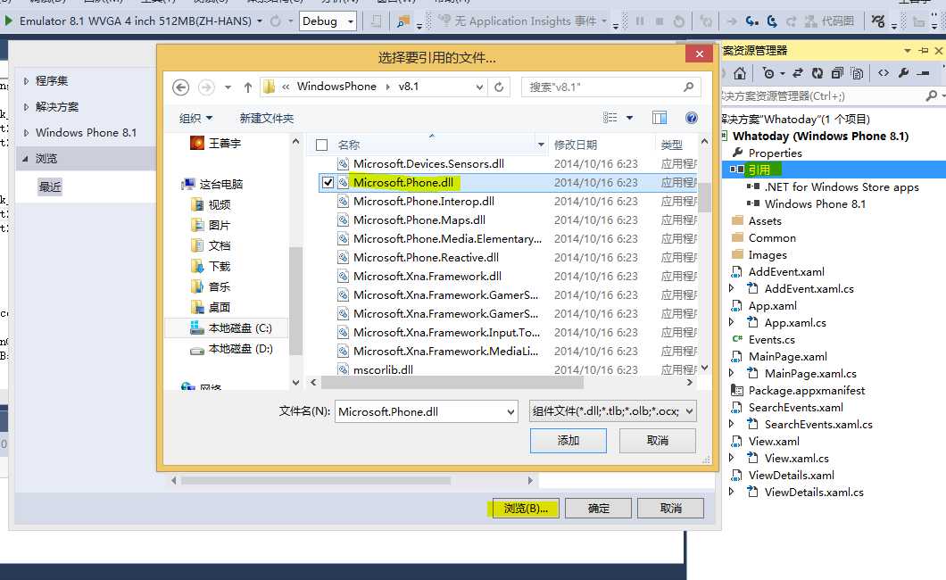Open the address bar path dropdown

coord(479,87)
